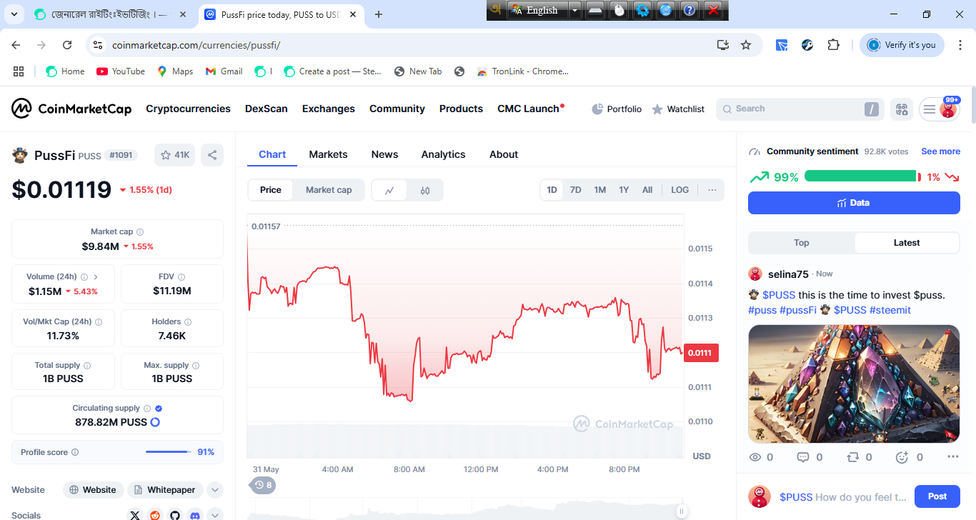
Task: Go back using the browser back arrow
Action: (x=16, y=45)
